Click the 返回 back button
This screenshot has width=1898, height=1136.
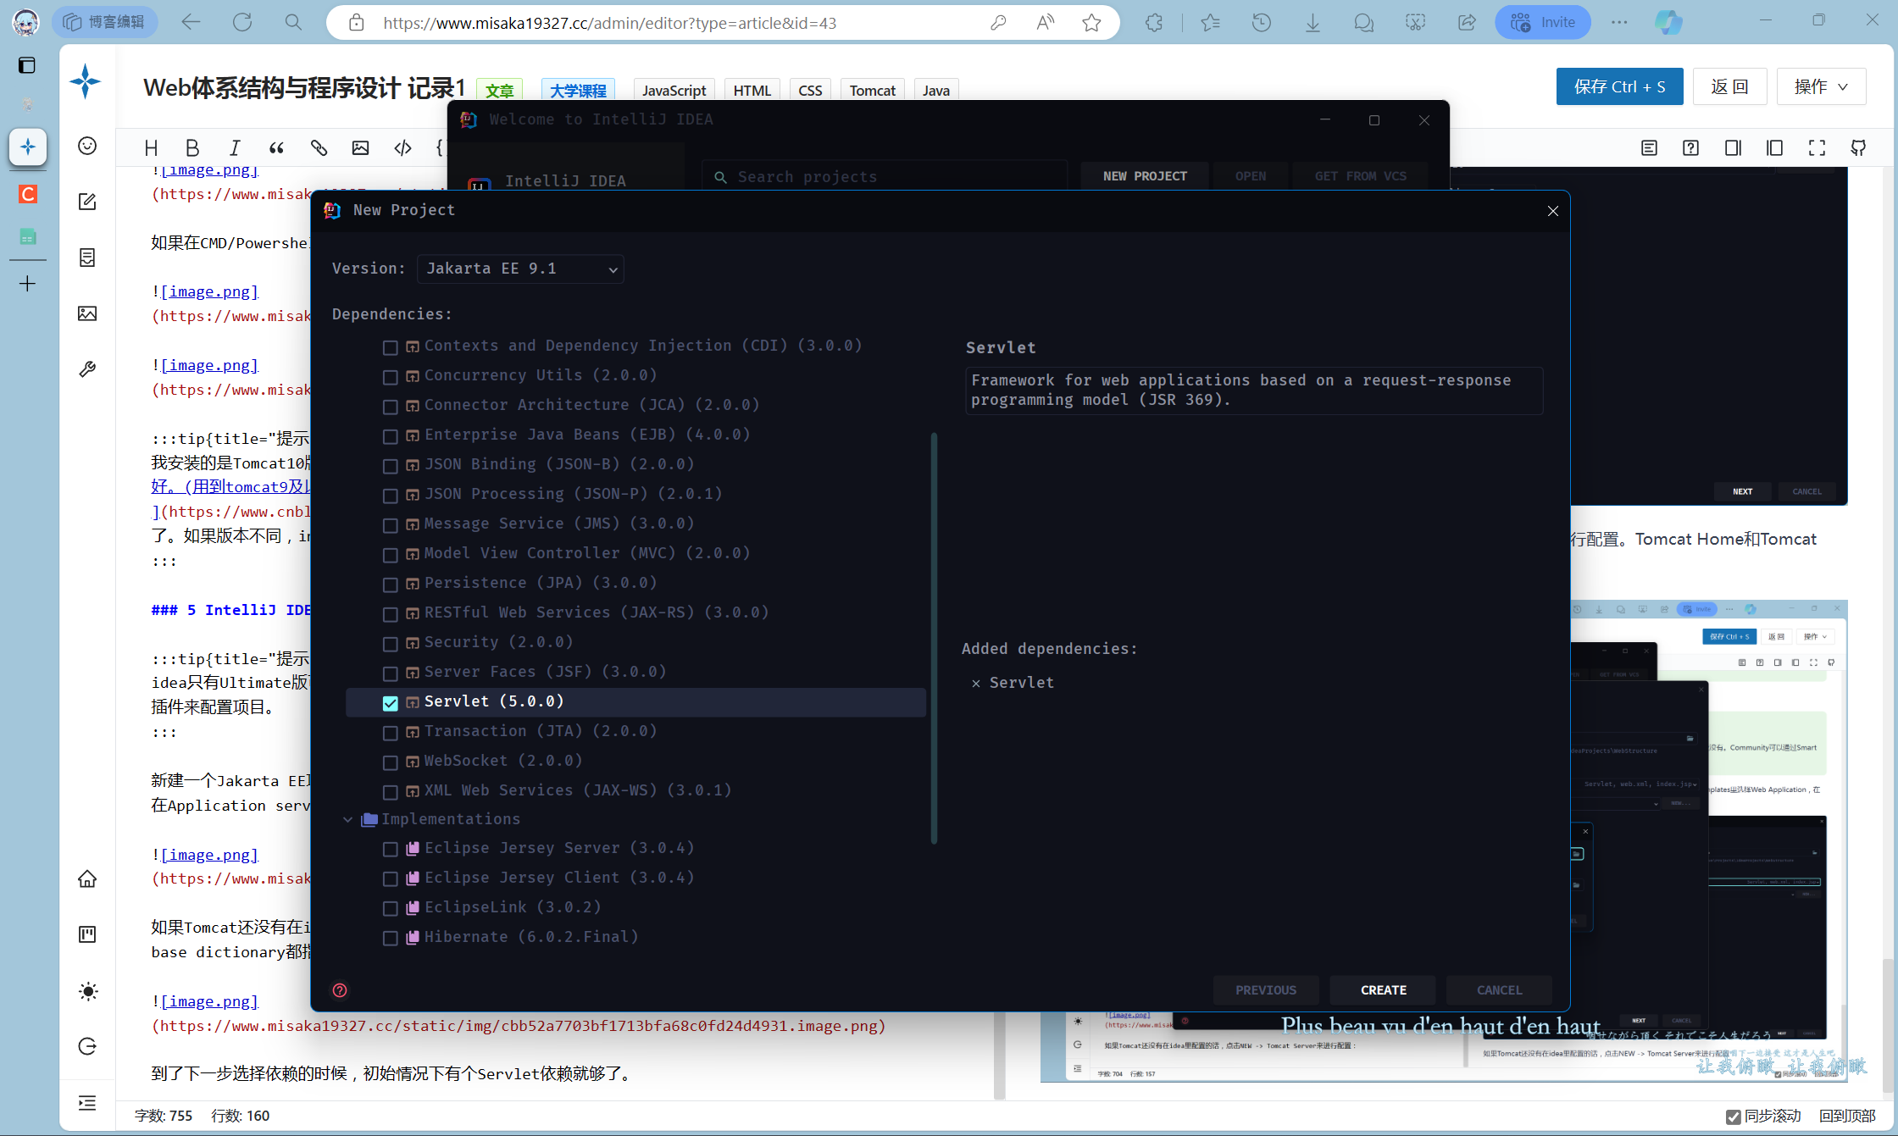[1729, 86]
